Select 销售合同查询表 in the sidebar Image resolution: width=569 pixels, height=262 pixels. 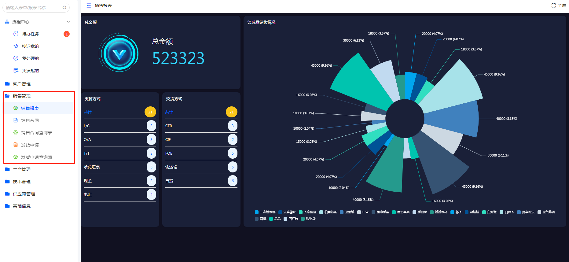coord(36,133)
